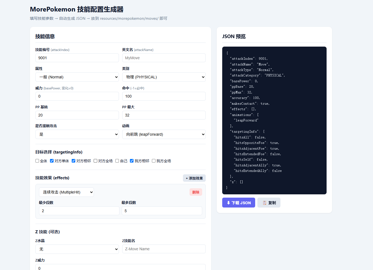Click the "Z 技能 (可选)" heading

pyautogui.click(x=48, y=232)
